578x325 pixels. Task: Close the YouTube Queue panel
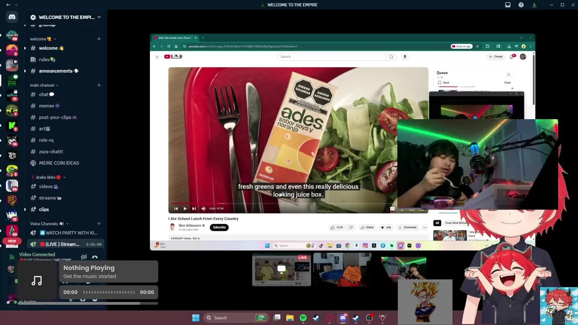click(508, 74)
